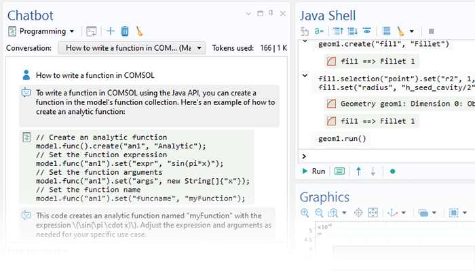Delete conversation using the trash icon
Screen dimensions: 475x271
pos(125,31)
